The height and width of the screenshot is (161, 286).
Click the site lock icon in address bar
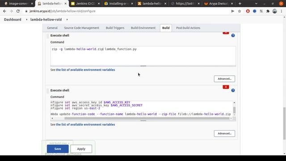click(26, 11)
